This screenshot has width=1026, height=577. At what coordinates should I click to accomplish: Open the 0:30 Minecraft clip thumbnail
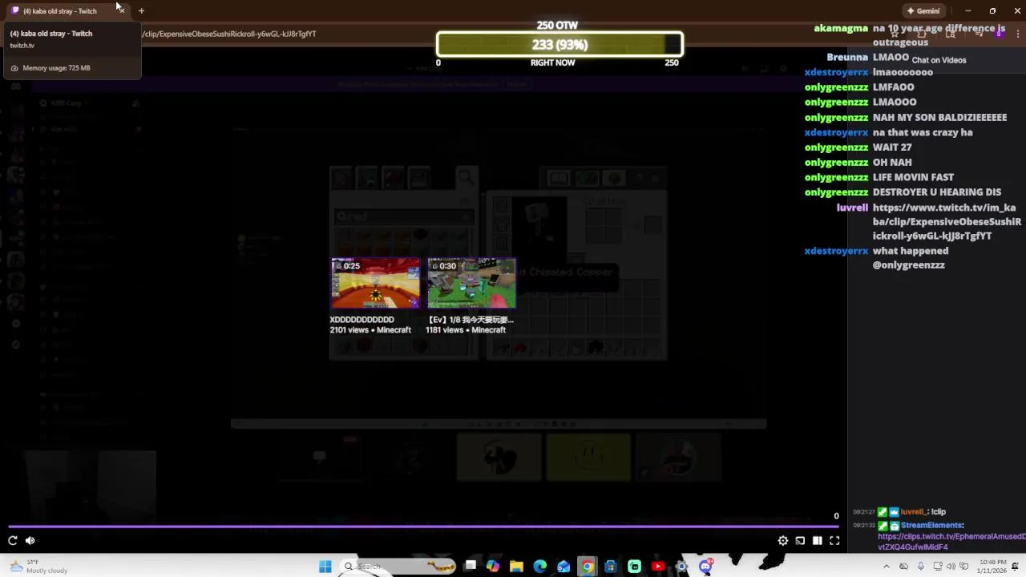coord(471,283)
